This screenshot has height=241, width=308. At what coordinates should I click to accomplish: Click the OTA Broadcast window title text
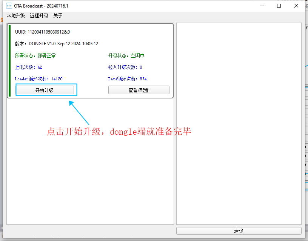point(41,6)
